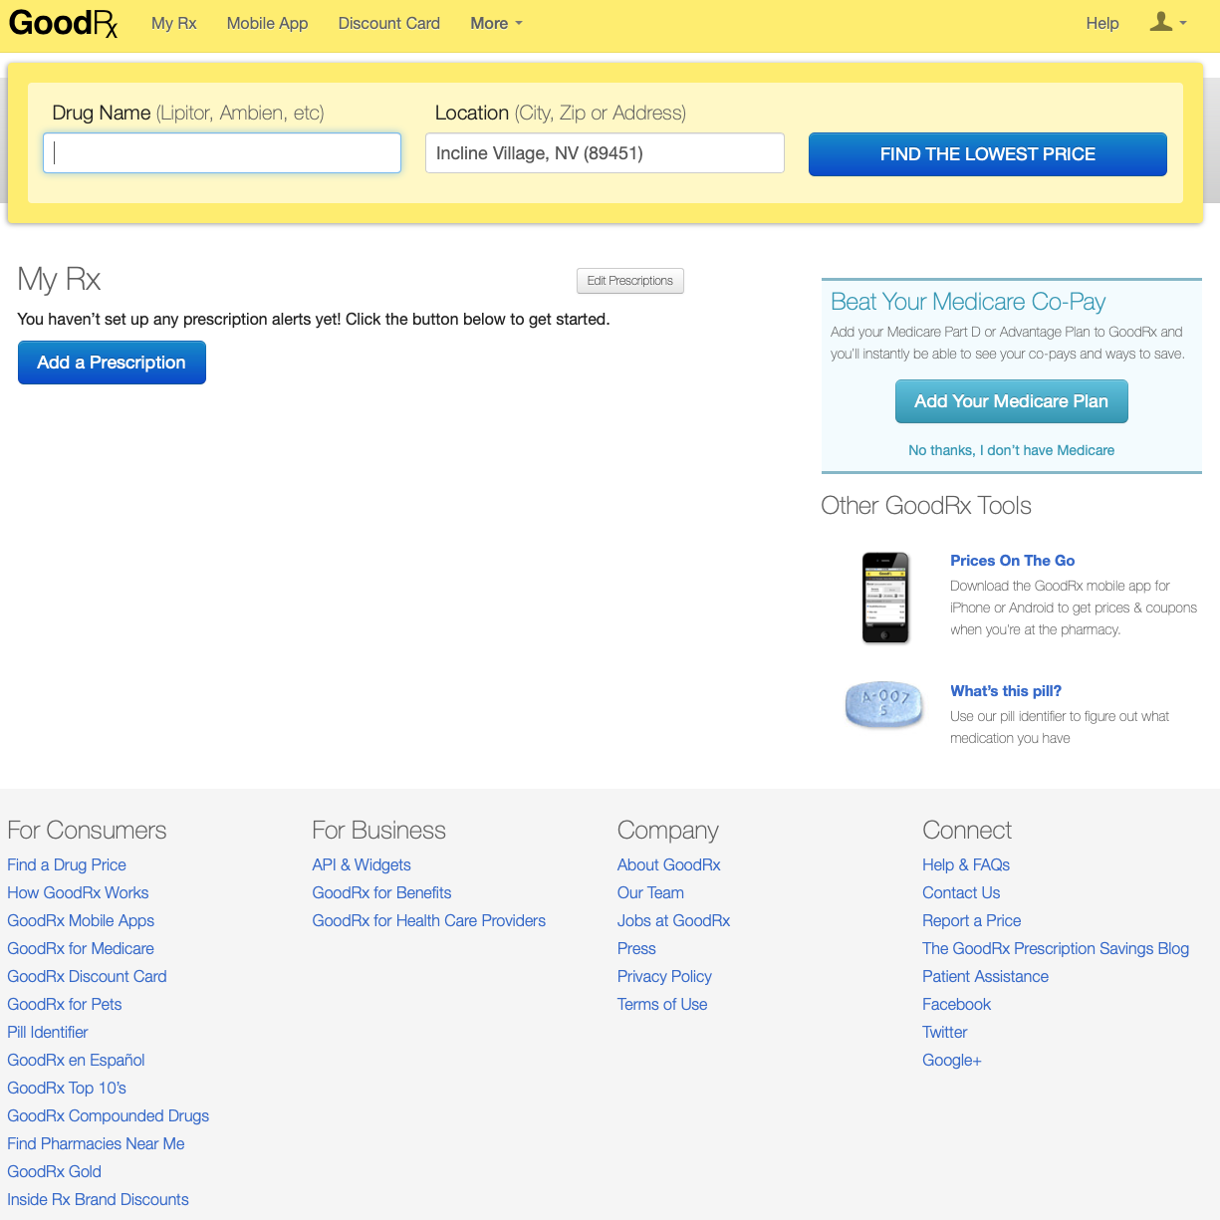
Task: Open Pill Identifier footer link
Action: coord(48,1032)
